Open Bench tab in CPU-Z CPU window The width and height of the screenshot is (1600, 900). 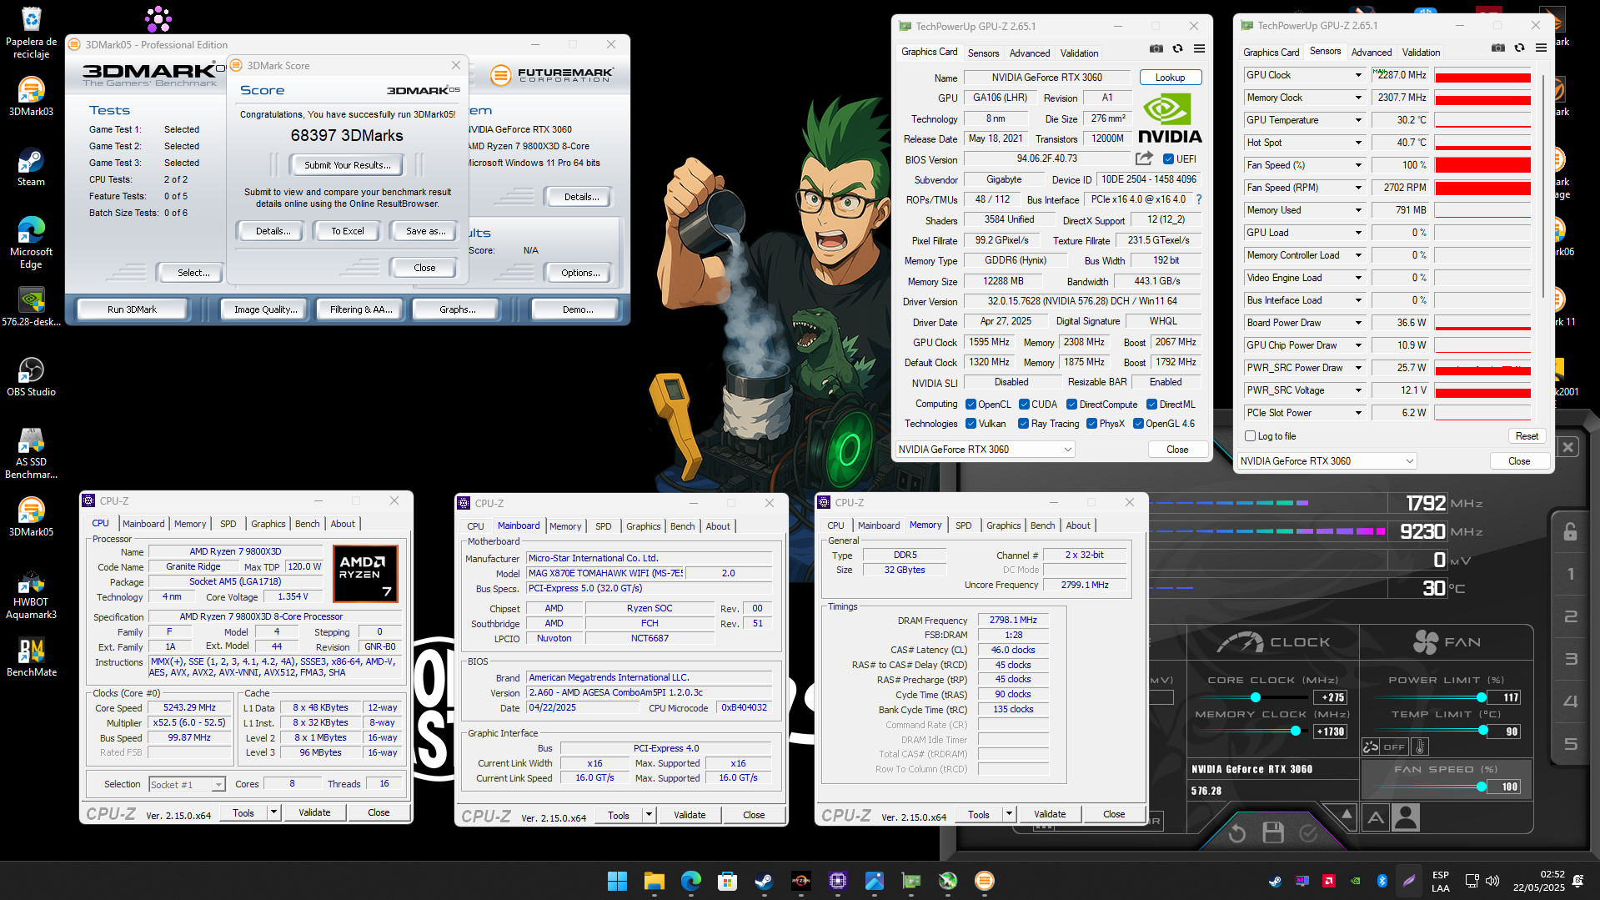pyautogui.click(x=307, y=524)
